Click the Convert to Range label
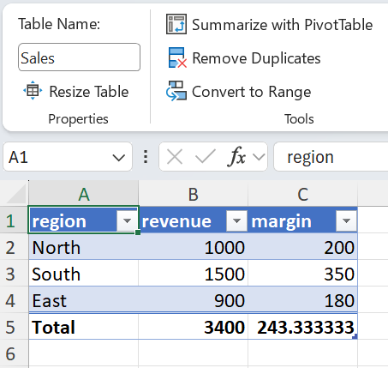Screen dimensions: 388x368 251,92
